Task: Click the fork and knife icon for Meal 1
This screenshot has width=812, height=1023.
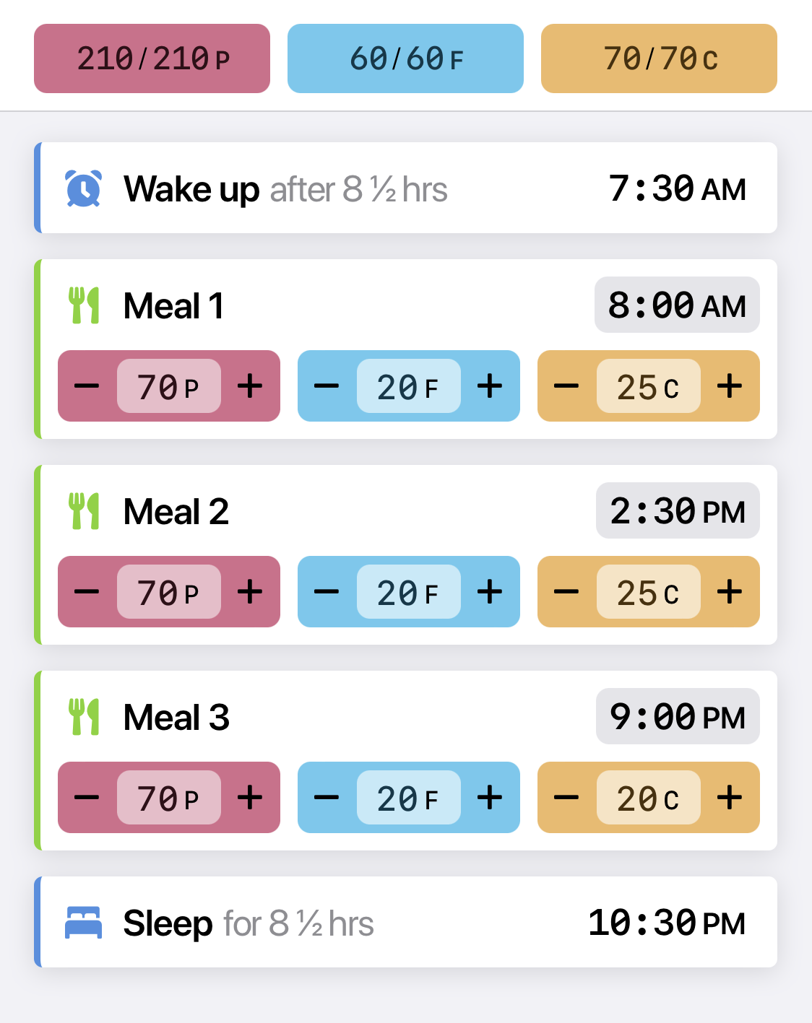Action: point(84,305)
